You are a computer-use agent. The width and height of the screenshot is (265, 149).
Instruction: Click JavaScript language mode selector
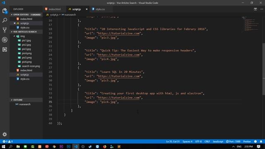218,142
